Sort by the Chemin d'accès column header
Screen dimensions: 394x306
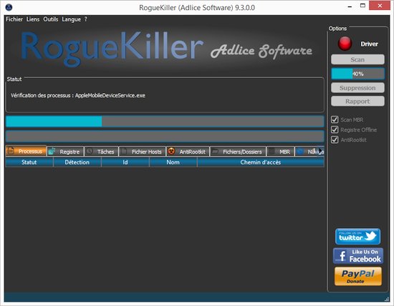[x=261, y=162]
